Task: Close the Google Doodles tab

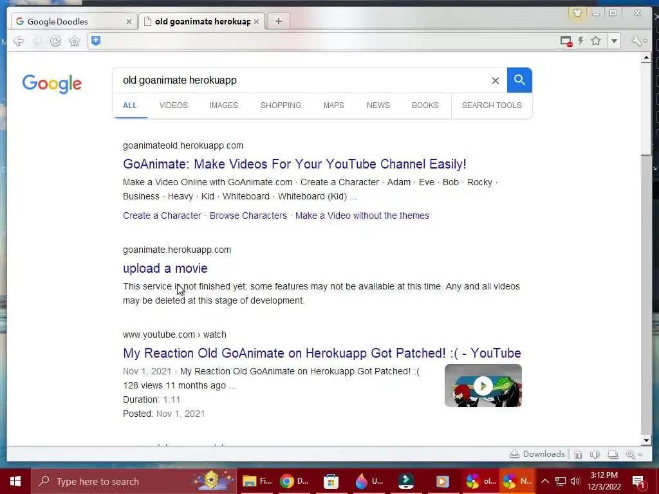Action: 129,21
